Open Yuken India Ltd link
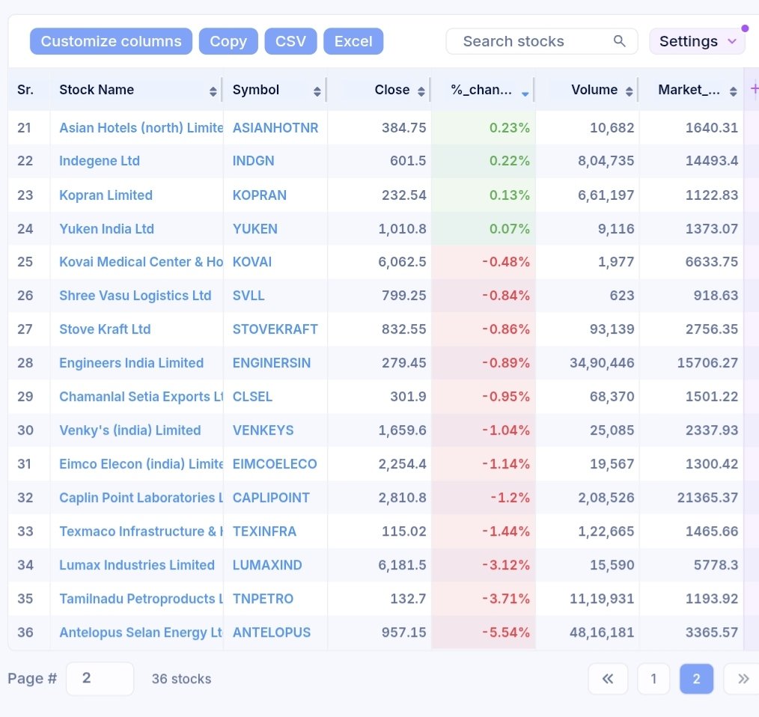 [106, 228]
